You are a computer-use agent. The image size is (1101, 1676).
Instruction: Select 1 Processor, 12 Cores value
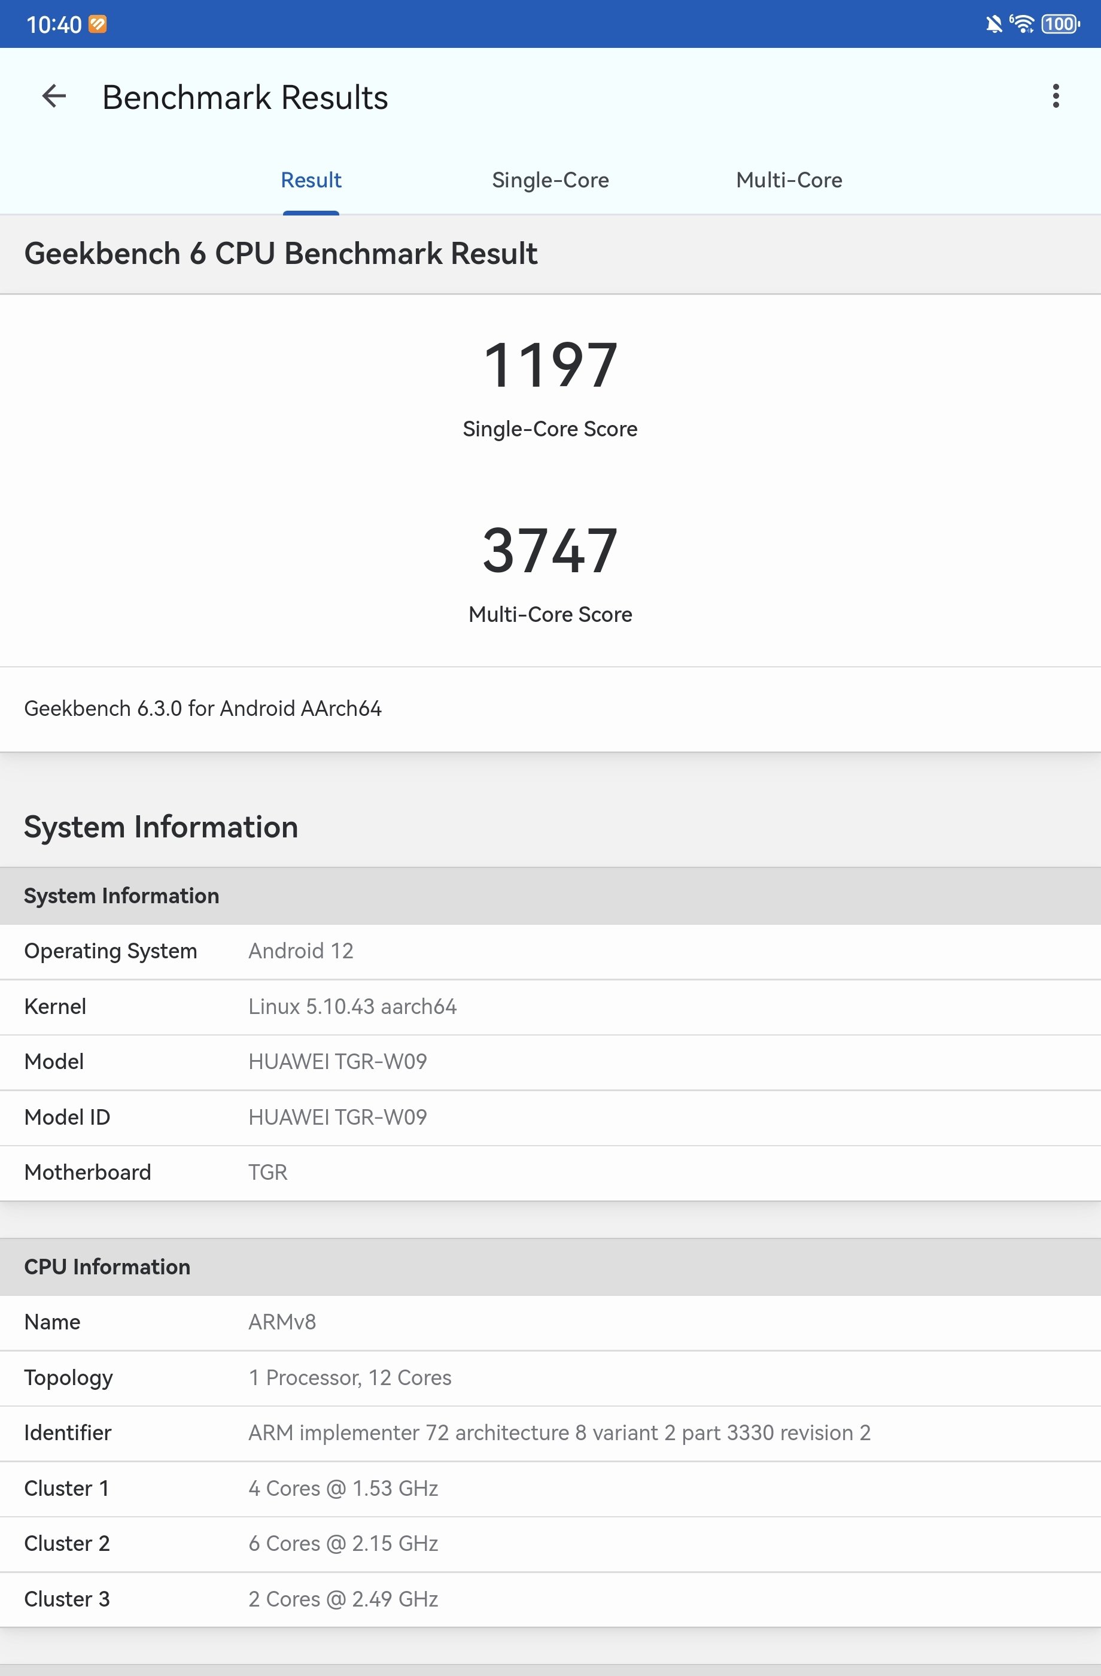(x=350, y=1378)
